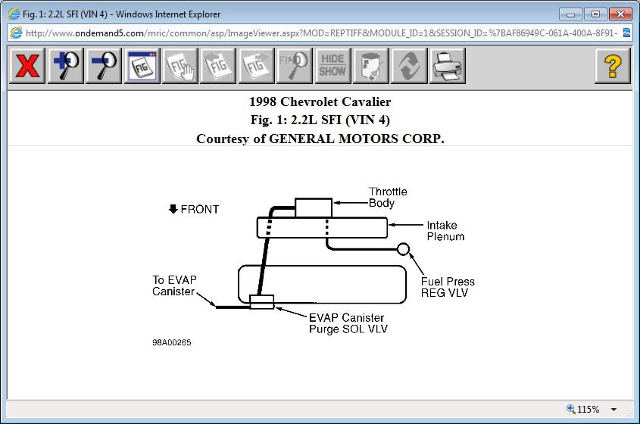Click the Internet Explorer icon in title bar
Viewport: 640px width, 424px height.
(x=13, y=14)
